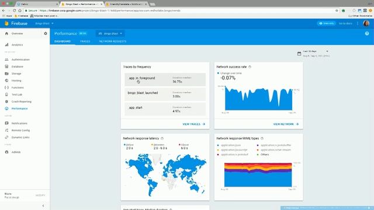Close the first browser tab

pos(57,4)
